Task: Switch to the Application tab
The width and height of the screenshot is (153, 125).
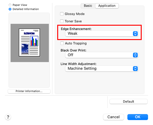Action: (107, 6)
